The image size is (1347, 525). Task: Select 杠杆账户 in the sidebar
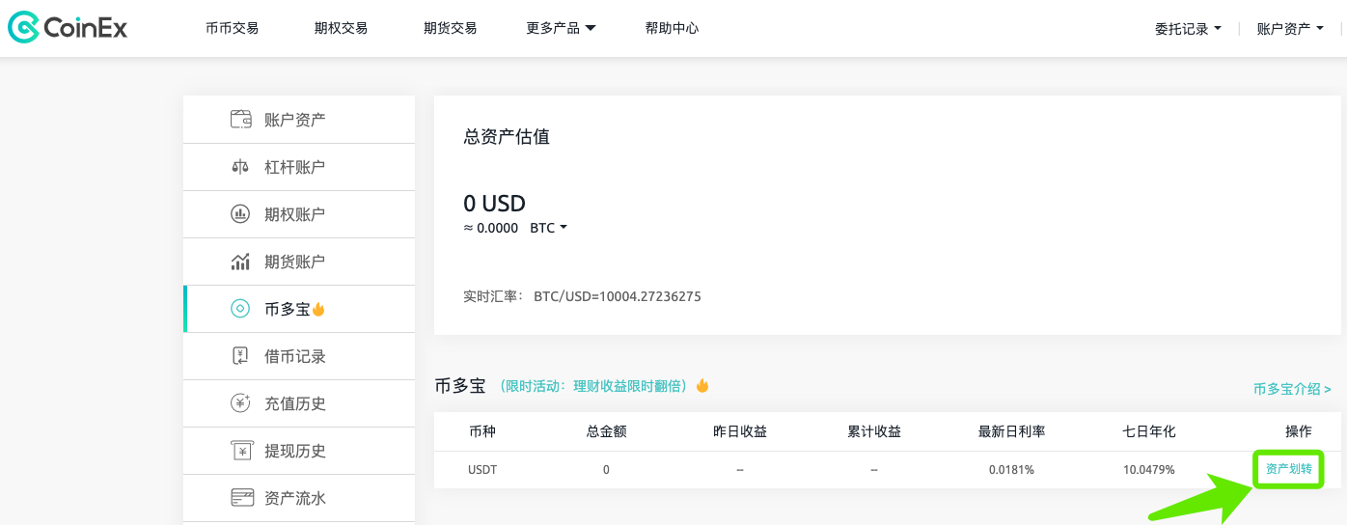[x=299, y=167]
